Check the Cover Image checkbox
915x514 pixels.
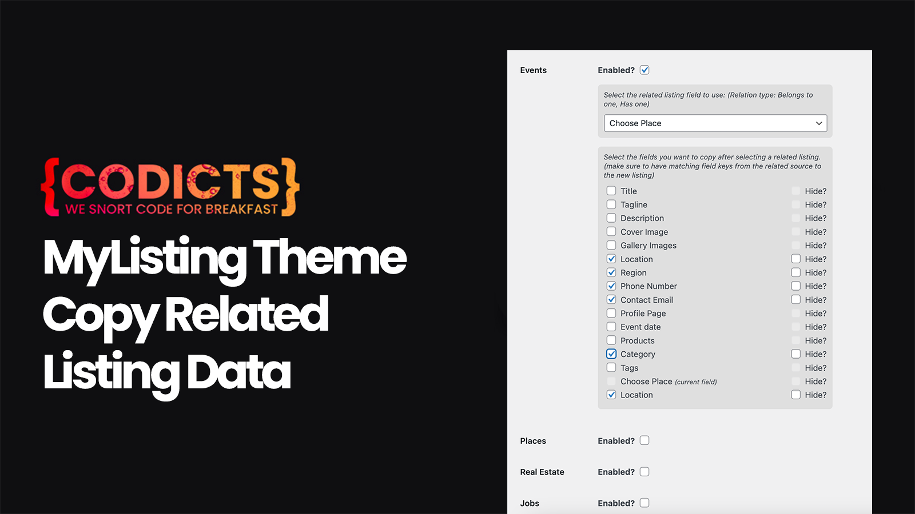[x=611, y=231]
